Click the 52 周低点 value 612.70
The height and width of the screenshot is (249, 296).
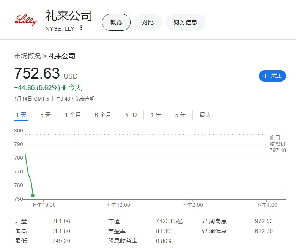[x=264, y=231]
